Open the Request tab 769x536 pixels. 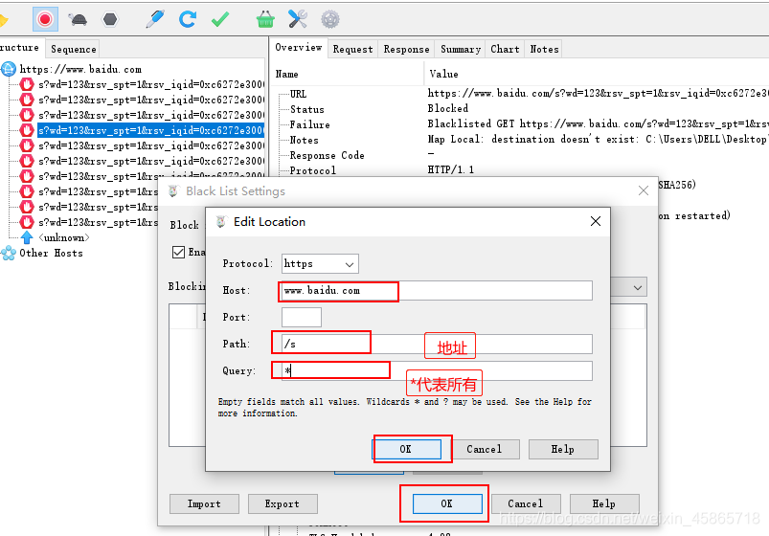(x=352, y=49)
